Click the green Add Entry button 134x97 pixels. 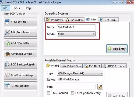pos(117,49)
